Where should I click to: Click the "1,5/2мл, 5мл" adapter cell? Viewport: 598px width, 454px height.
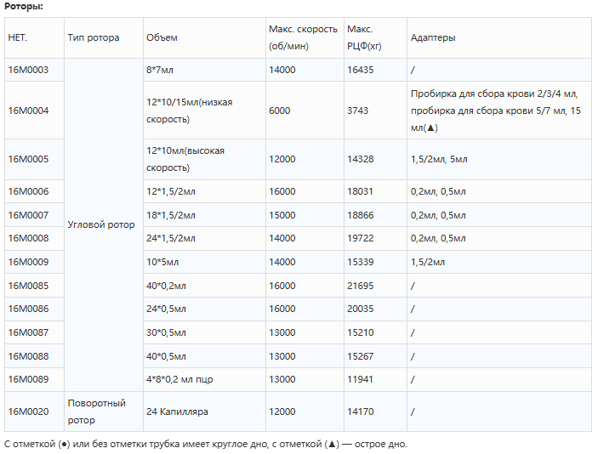[439, 159]
